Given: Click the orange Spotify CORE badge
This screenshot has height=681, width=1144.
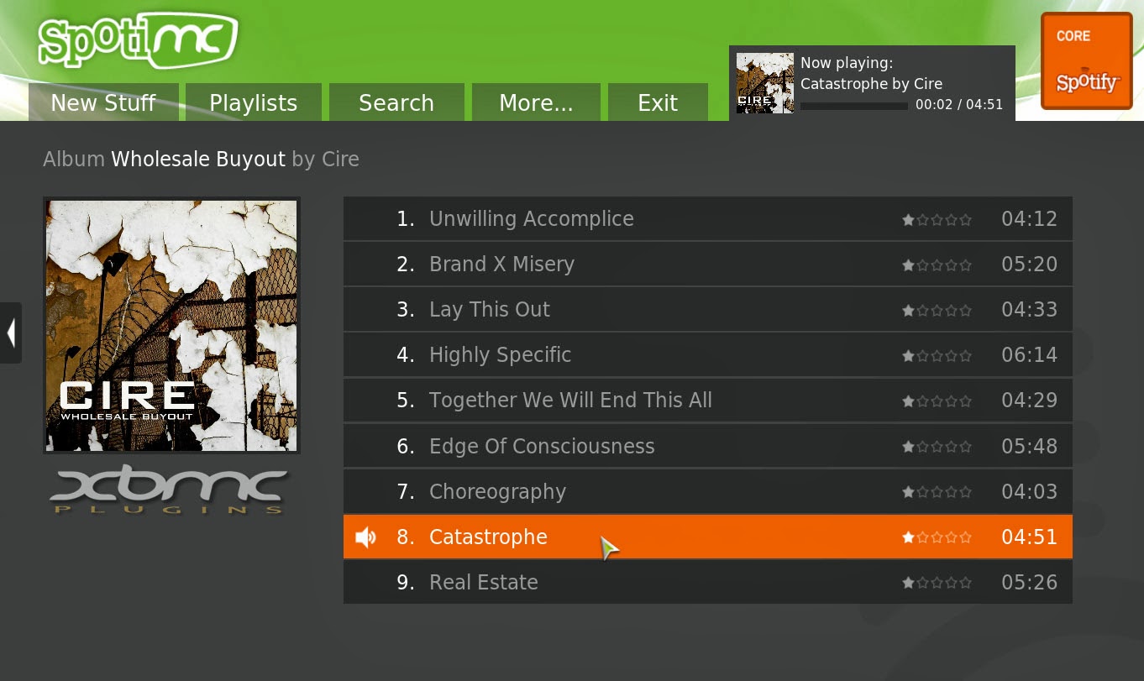Looking at the screenshot, I should 1086,60.
